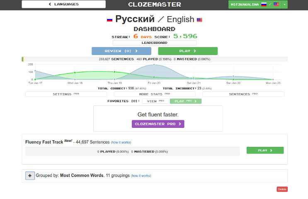Open Settings Pro
This screenshot has height=199, width=308.
66,94
